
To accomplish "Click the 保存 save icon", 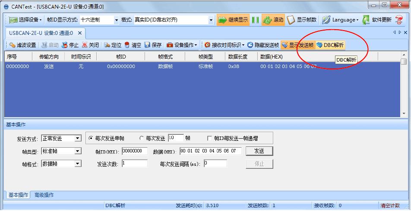I will 147,45.
